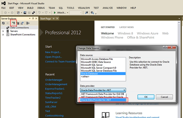Click Cancel in Change Data Source dialog
This screenshot has width=183, height=118.
(x=164, y=97)
